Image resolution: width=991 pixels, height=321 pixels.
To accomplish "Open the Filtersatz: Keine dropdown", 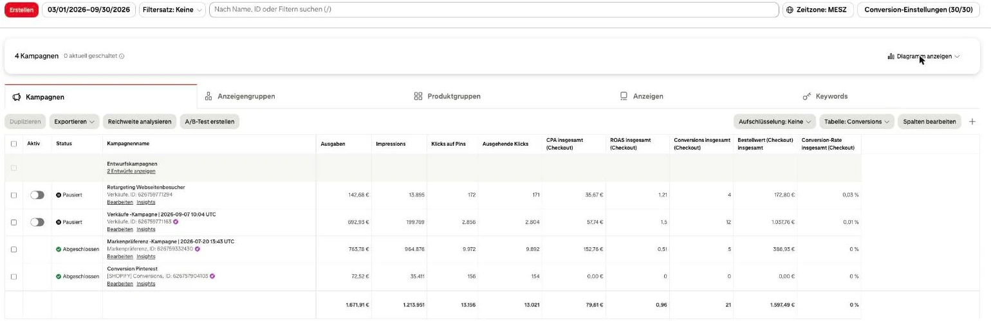I will coord(172,10).
